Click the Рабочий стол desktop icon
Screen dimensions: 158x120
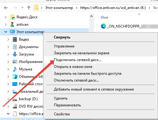(15, 84)
